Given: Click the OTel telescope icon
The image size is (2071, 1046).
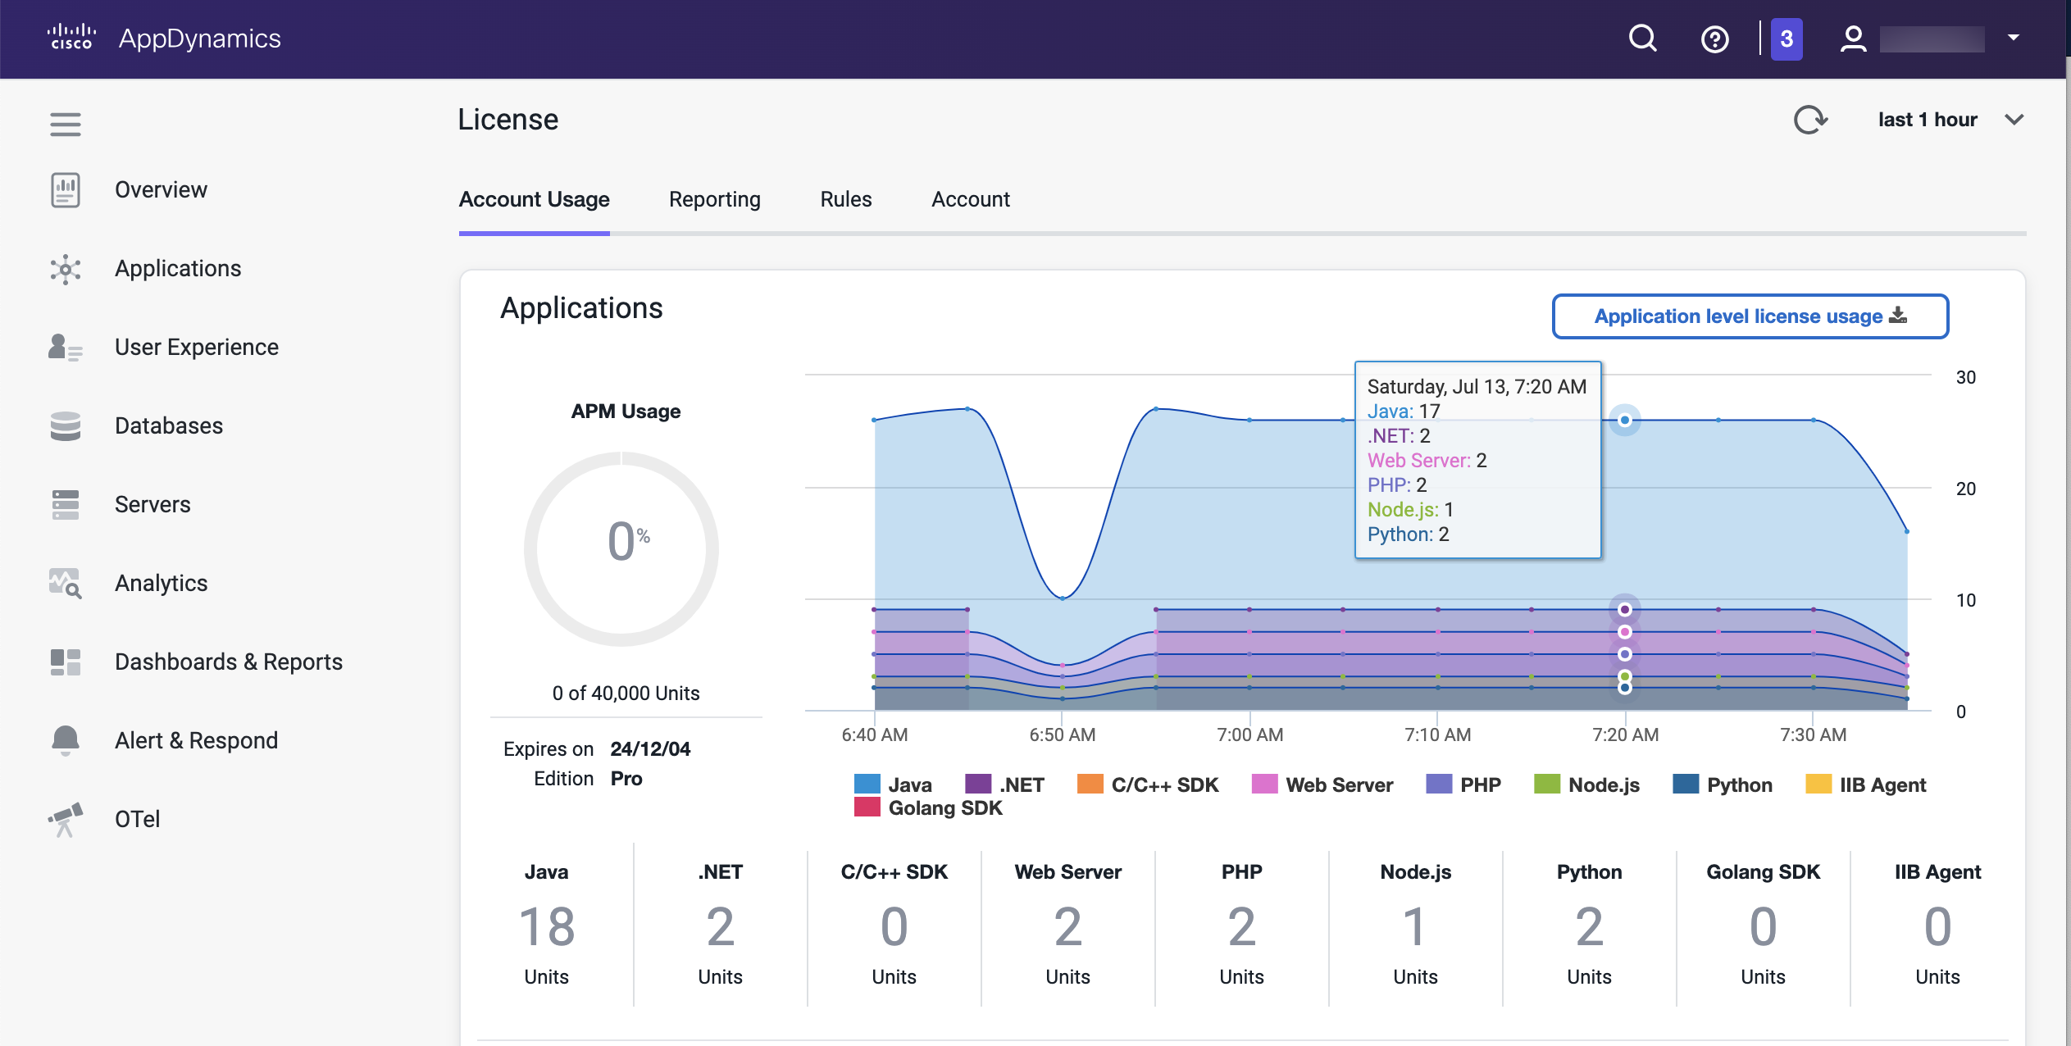Looking at the screenshot, I should tap(66, 819).
